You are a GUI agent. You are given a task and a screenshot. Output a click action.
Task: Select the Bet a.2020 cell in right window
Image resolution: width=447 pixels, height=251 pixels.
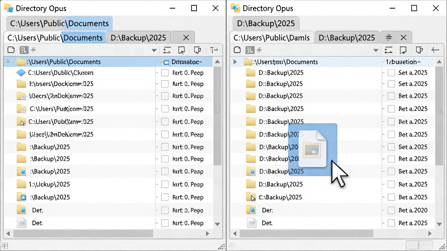(413, 210)
